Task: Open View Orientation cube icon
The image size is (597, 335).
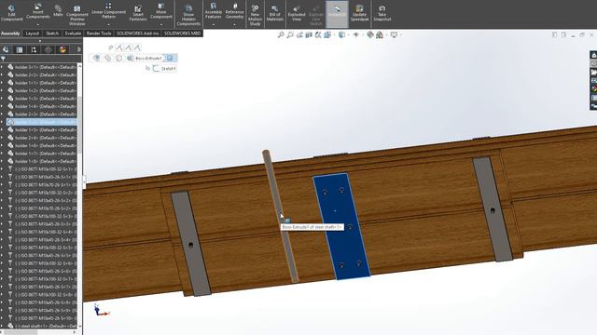Action: pos(327,35)
